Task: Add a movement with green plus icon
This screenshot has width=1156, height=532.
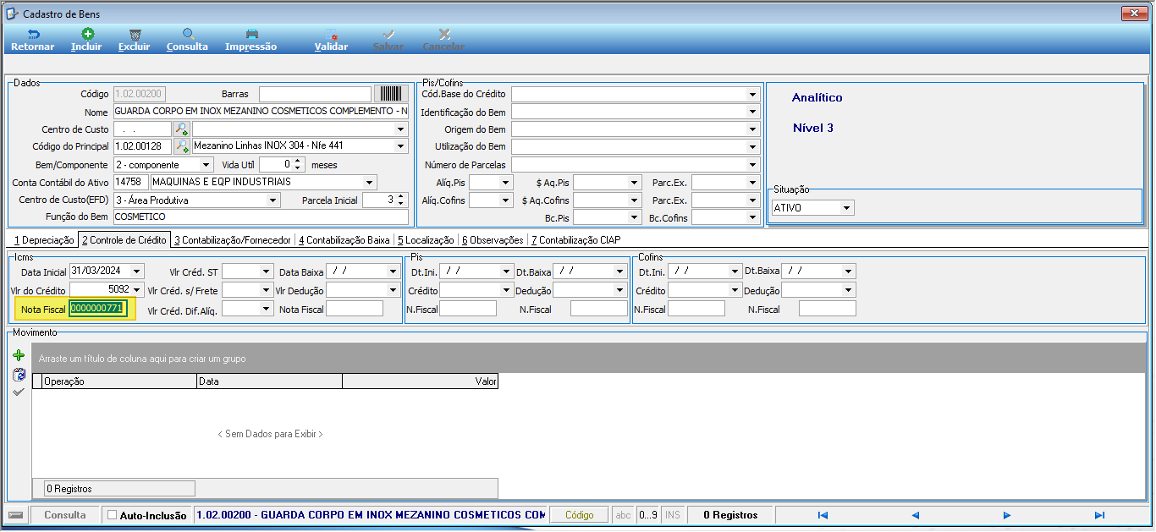Action: click(x=19, y=357)
